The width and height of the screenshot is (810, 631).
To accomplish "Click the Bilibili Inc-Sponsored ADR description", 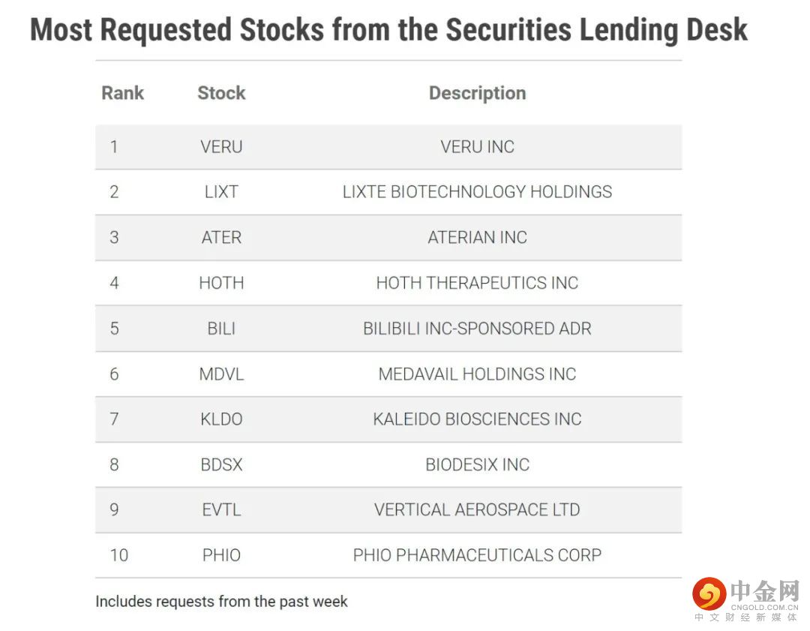I will 477,329.
